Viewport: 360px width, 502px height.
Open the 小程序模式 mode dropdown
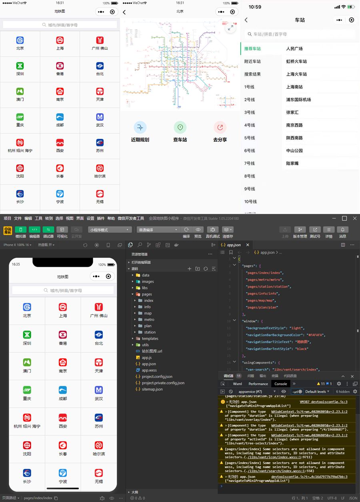(x=110, y=230)
